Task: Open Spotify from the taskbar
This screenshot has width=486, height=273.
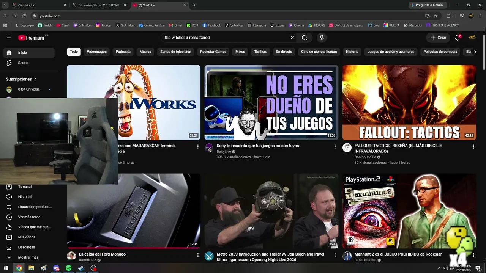Action: (x=69, y=268)
